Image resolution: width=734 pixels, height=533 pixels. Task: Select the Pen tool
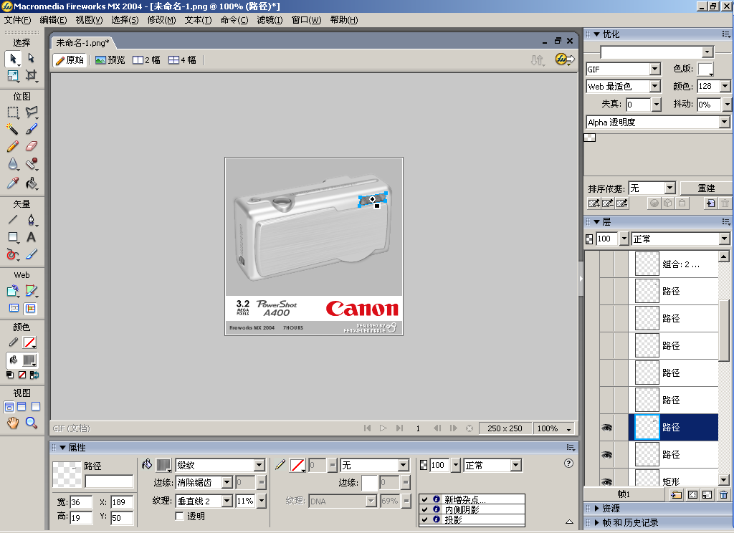[x=31, y=219]
